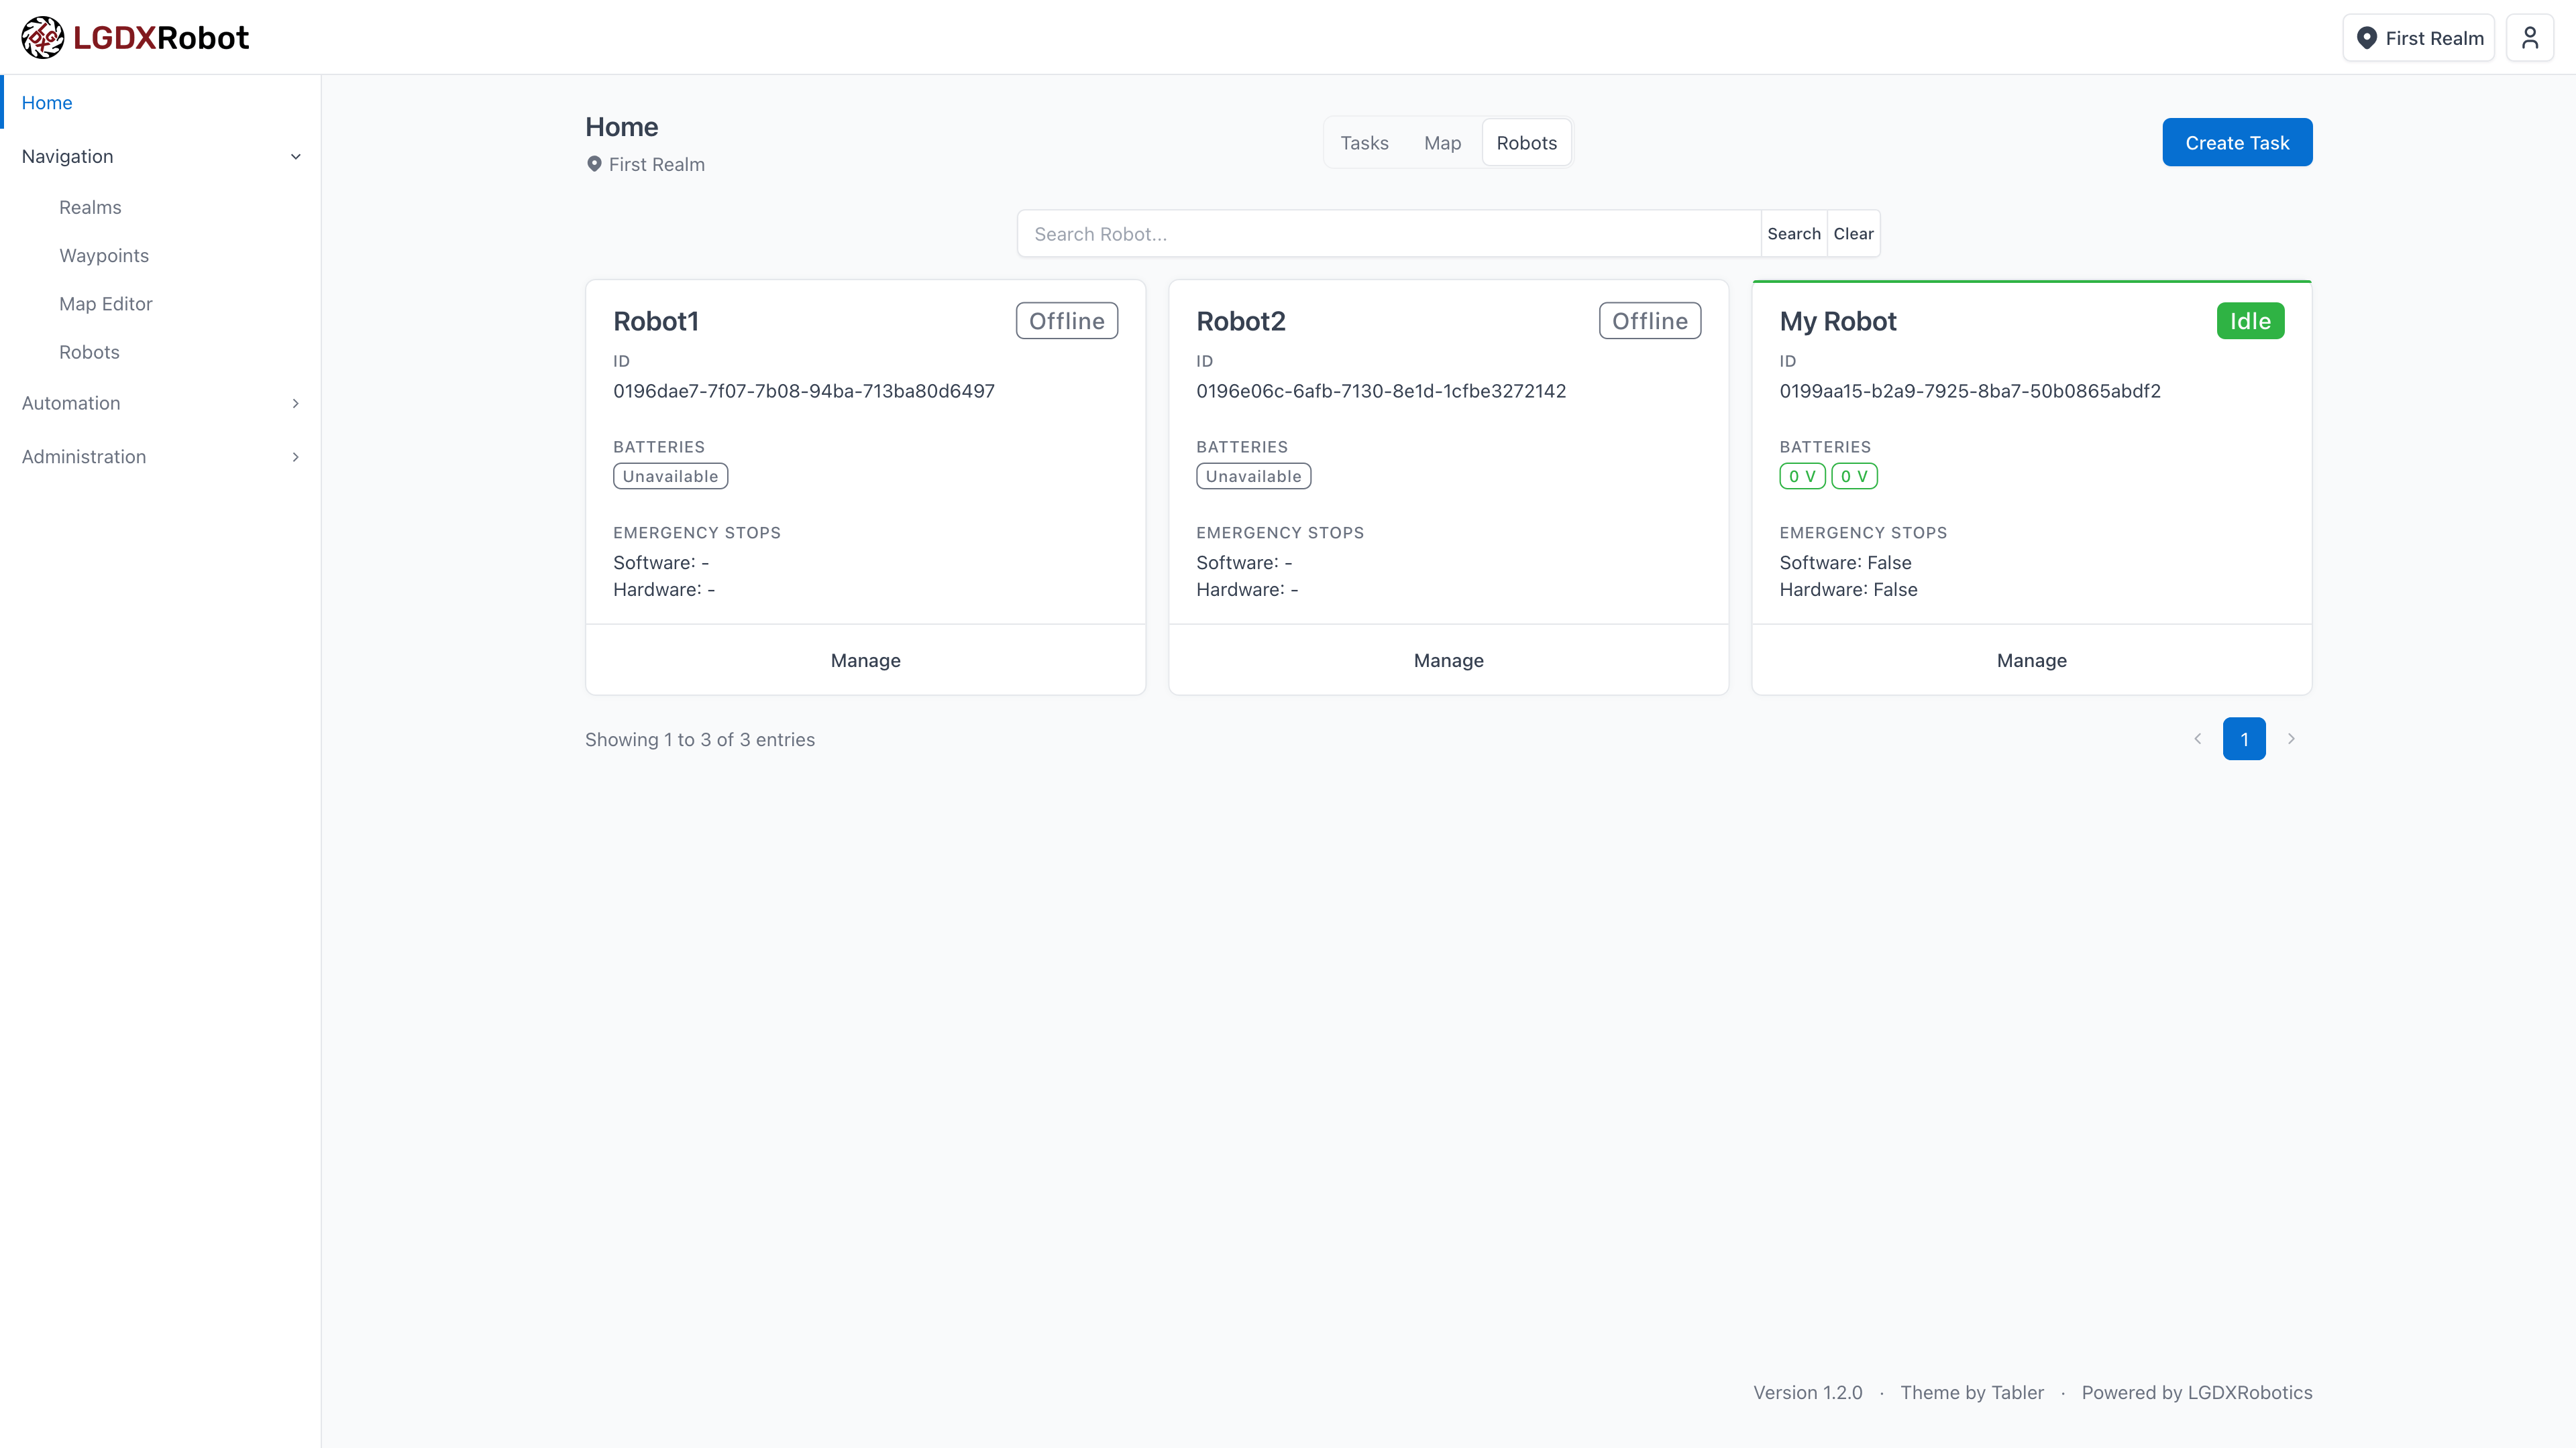The width and height of the screenshot is (2576, 1448).
Task: Switch to the Map tab
Action: [x=1442, y=142]
